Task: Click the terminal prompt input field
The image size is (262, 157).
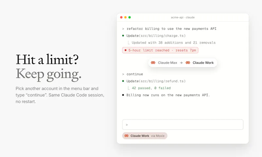Action: pos(183,125)
